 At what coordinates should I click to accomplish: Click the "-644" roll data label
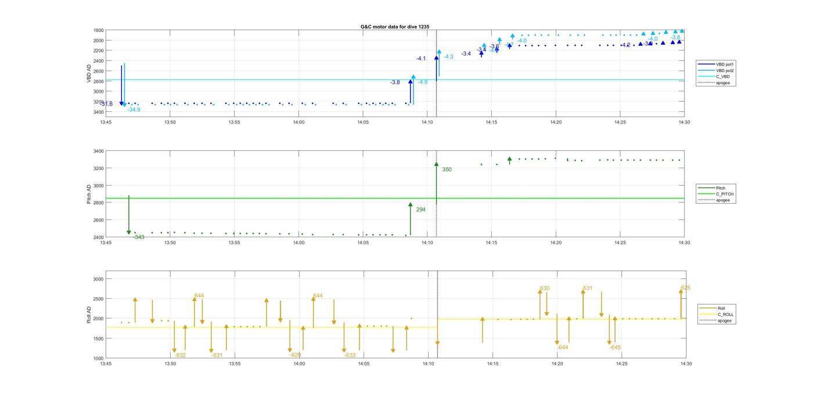click(x=562, y=347)
